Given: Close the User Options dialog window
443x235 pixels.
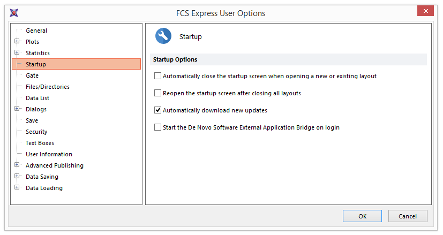Looking at the screenshot, I should [425, 11].
